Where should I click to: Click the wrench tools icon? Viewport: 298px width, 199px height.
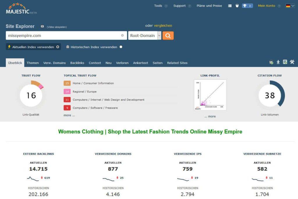coord(292,62)
